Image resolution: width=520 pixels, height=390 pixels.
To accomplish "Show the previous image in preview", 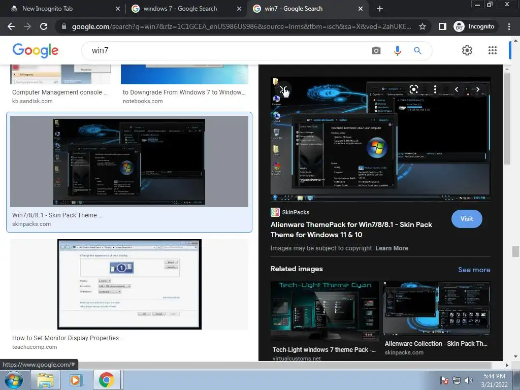I will (457, 89).
